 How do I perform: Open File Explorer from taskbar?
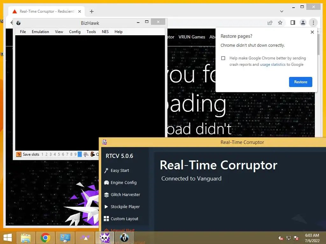tap(25, 238)
